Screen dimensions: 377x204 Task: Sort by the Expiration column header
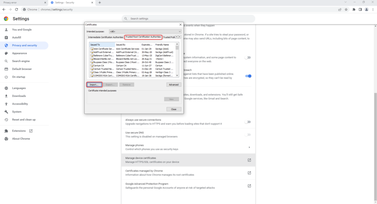coord(147,45)
